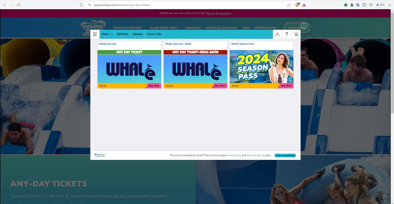Viewport: 394px width, 204px height.
Task: Click the green extension icon
Action: [x=346, y=5]
